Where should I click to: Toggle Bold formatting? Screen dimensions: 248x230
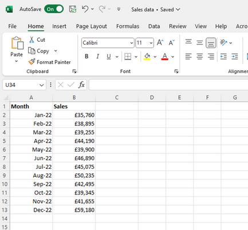(x=86, y=57)
